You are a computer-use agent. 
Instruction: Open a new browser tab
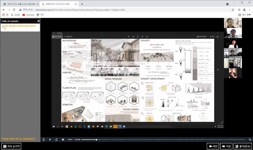click(82, 4)
